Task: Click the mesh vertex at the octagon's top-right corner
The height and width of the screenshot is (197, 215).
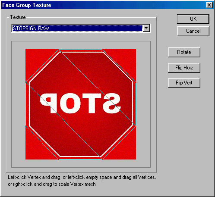Action: [x=102, y=50]
